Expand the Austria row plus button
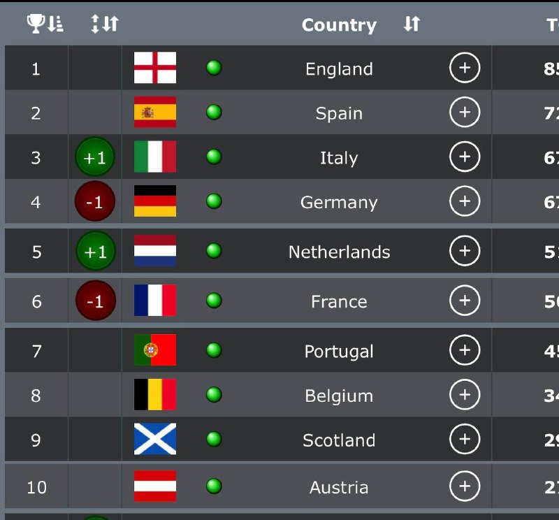559x520 pixels. tap(465, 486)
